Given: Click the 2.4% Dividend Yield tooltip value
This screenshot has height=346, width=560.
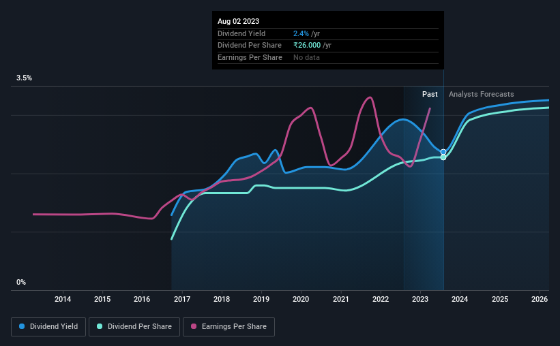Looking at the screenshot, I should pyautogui.click(x=301, y=33).
